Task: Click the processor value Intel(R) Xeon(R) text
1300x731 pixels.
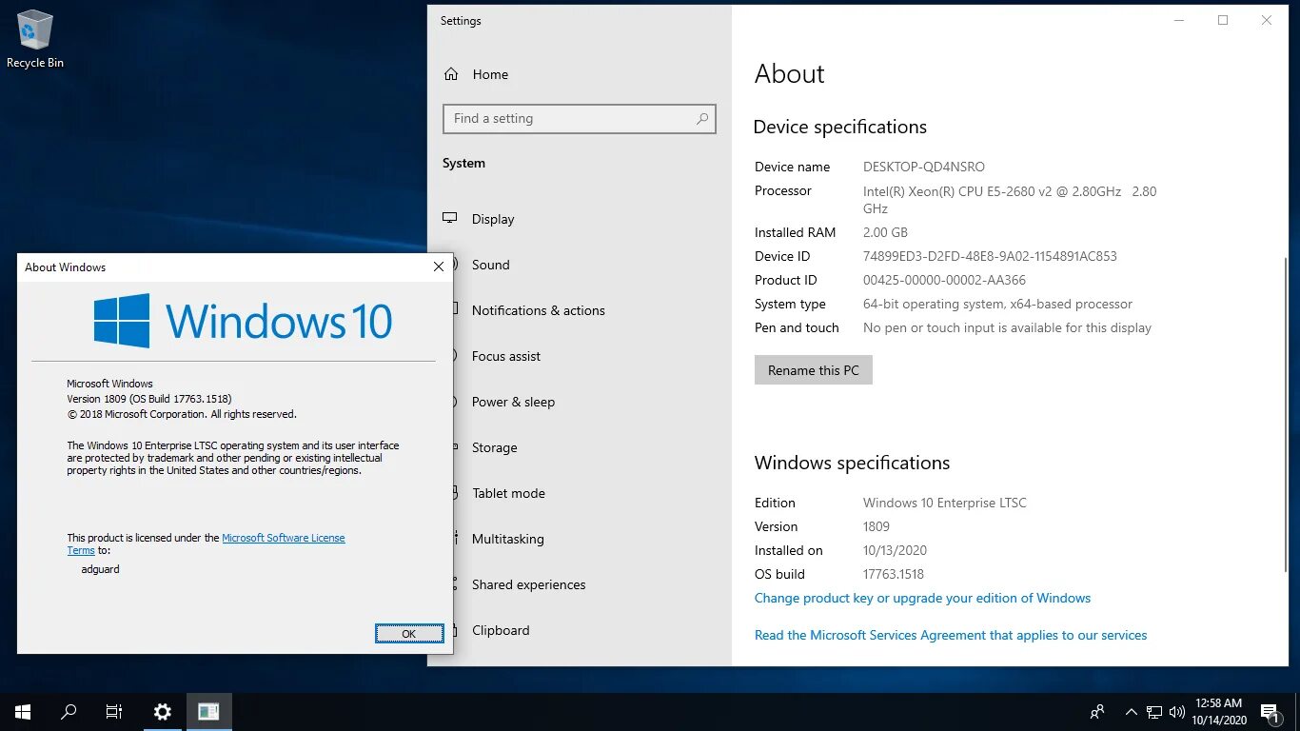Action: click(1010, 199)
